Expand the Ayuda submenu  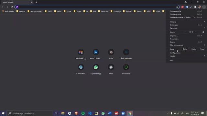pyautogui.click(x=186, y=56)
